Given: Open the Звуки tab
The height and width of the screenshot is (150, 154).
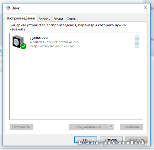Looking at the screenshot, I should tap(58, 19).
